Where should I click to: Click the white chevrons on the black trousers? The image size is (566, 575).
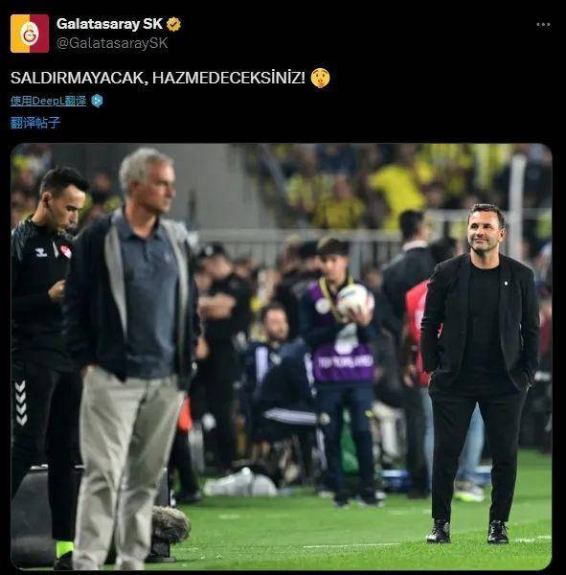(x=21, y=403)
